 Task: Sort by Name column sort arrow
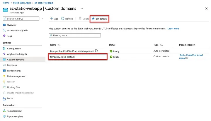pyautogui.click(x=59, y=45)
